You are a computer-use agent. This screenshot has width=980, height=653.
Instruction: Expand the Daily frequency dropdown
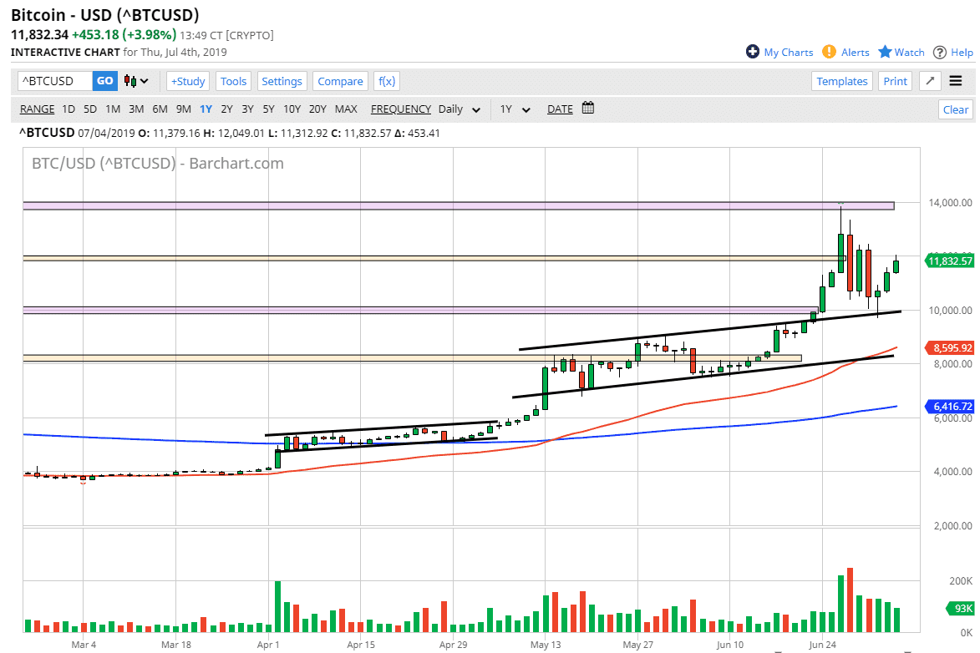(475, 109)
